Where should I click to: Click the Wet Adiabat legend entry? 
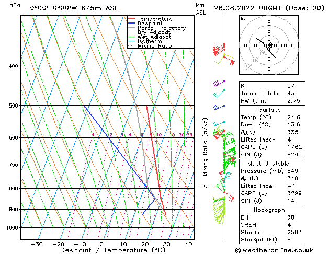[x=150, y=37]
